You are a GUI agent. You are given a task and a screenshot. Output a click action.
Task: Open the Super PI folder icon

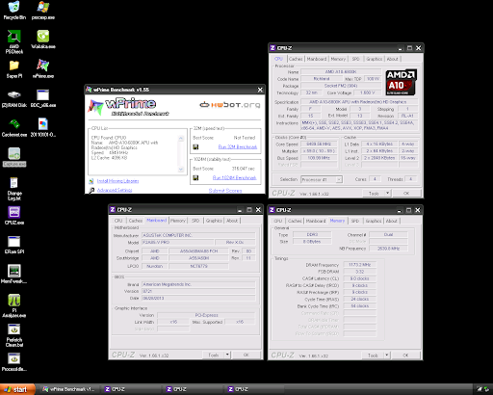14,69
